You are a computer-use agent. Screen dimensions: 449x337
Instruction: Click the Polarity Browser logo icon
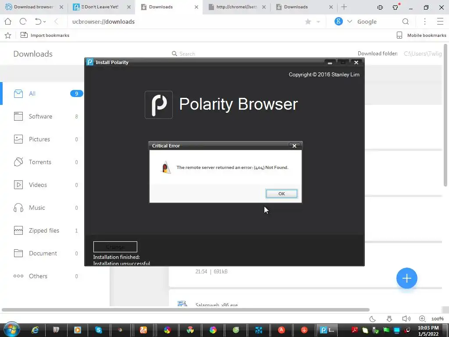coord(159,104)
